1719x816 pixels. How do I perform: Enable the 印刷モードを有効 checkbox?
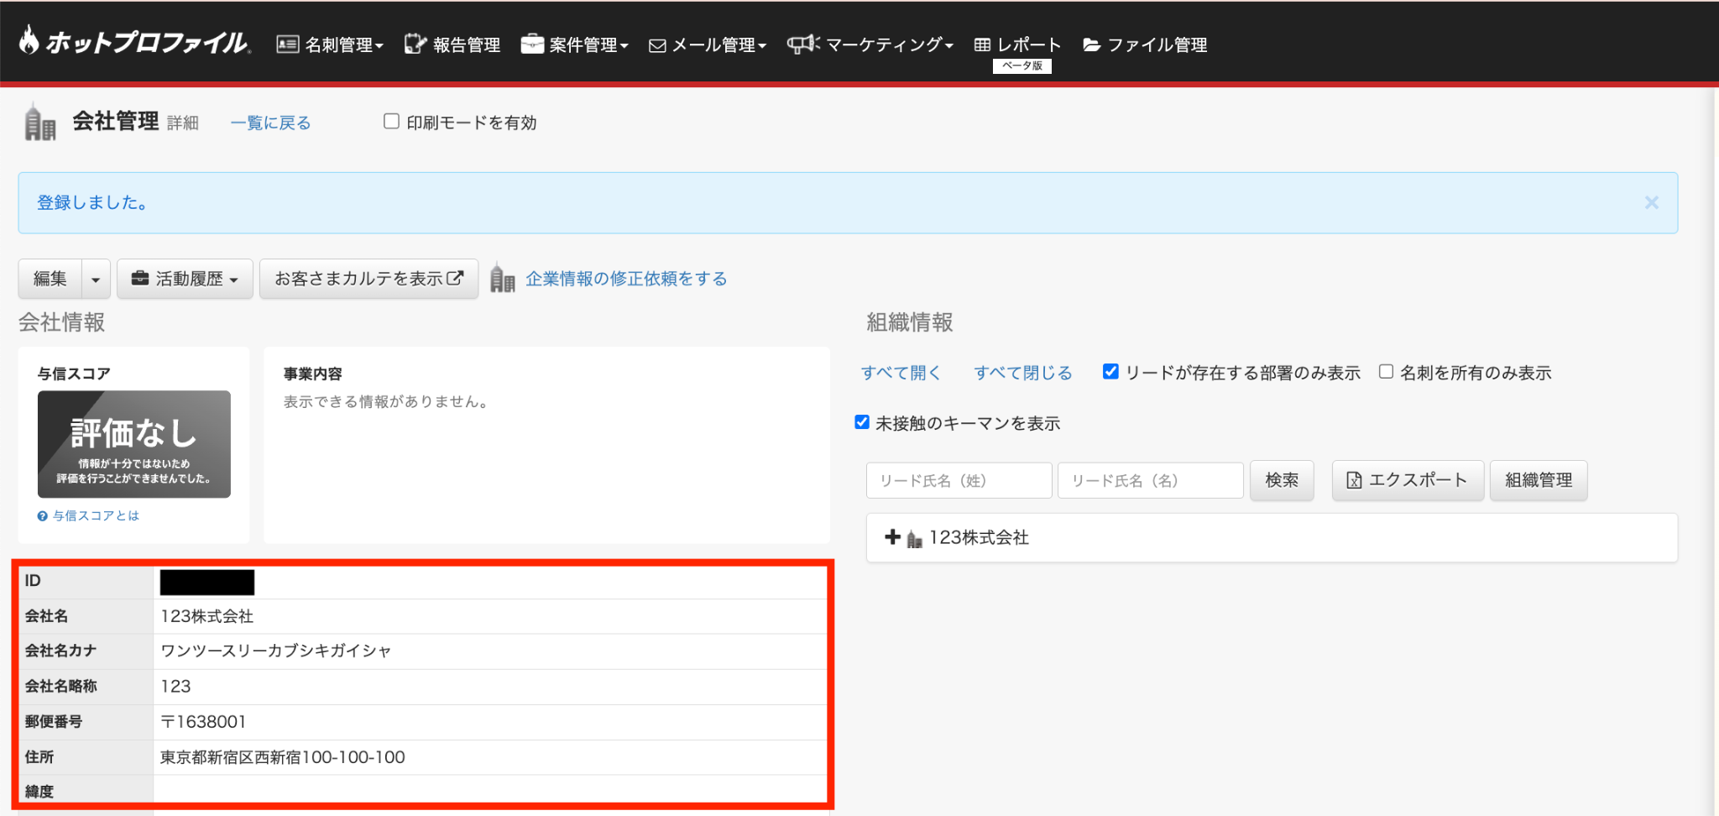point(391,121)
